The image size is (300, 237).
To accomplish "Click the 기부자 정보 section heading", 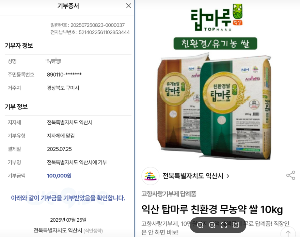I will [x=19, y=46].
